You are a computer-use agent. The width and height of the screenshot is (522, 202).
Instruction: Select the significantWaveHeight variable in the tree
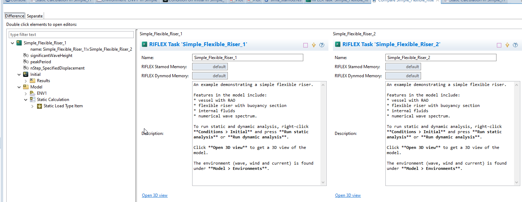(51, 56)
